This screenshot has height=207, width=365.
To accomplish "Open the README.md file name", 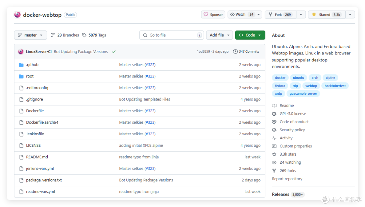I will (x=37, y=157).
